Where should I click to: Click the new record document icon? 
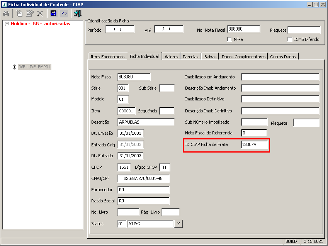[19, 14]
